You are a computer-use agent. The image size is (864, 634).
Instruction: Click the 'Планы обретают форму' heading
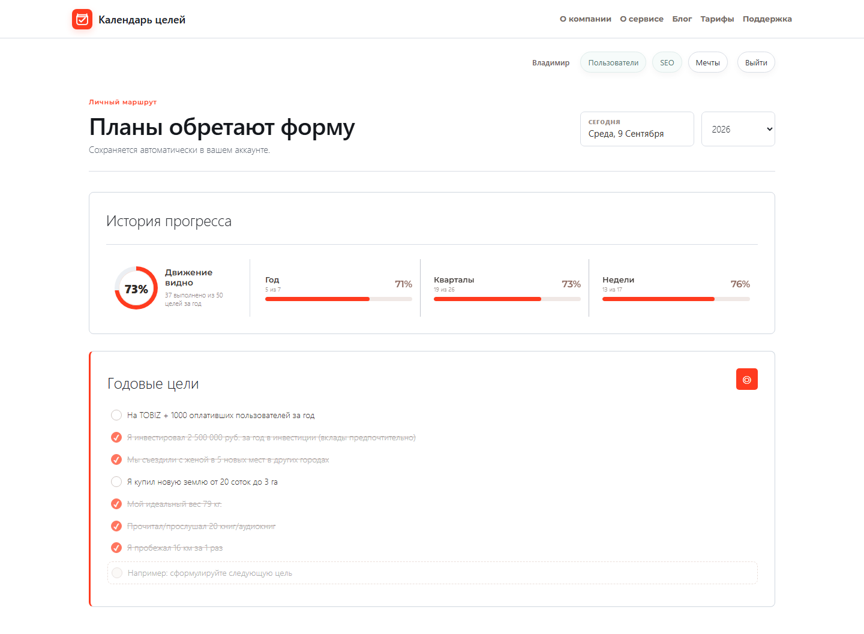(222, 127)
